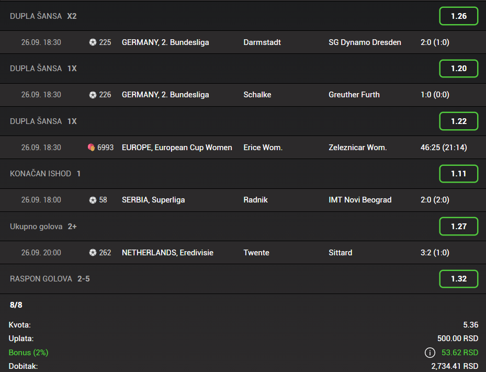The image size is (486, 372).
Task: Click the Bonus (2%) label
Action: point(29,353)
